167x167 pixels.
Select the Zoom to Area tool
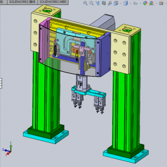click(91, 3)
